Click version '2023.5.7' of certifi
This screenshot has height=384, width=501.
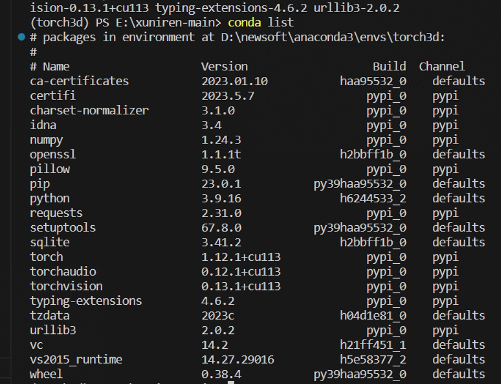pyautogui.click(x=228, y=96)
